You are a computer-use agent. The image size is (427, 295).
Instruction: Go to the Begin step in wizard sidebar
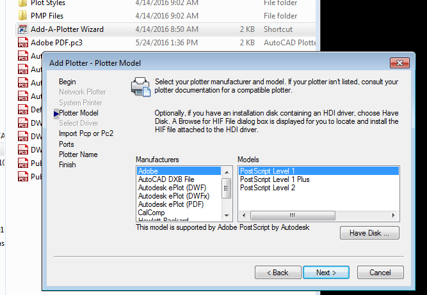point(67,82)
